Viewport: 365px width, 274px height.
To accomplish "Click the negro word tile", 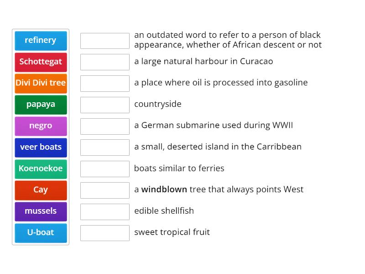I will [41, 126].
